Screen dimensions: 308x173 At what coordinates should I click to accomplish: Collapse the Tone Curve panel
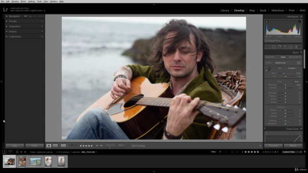click(x=301, y=129)
